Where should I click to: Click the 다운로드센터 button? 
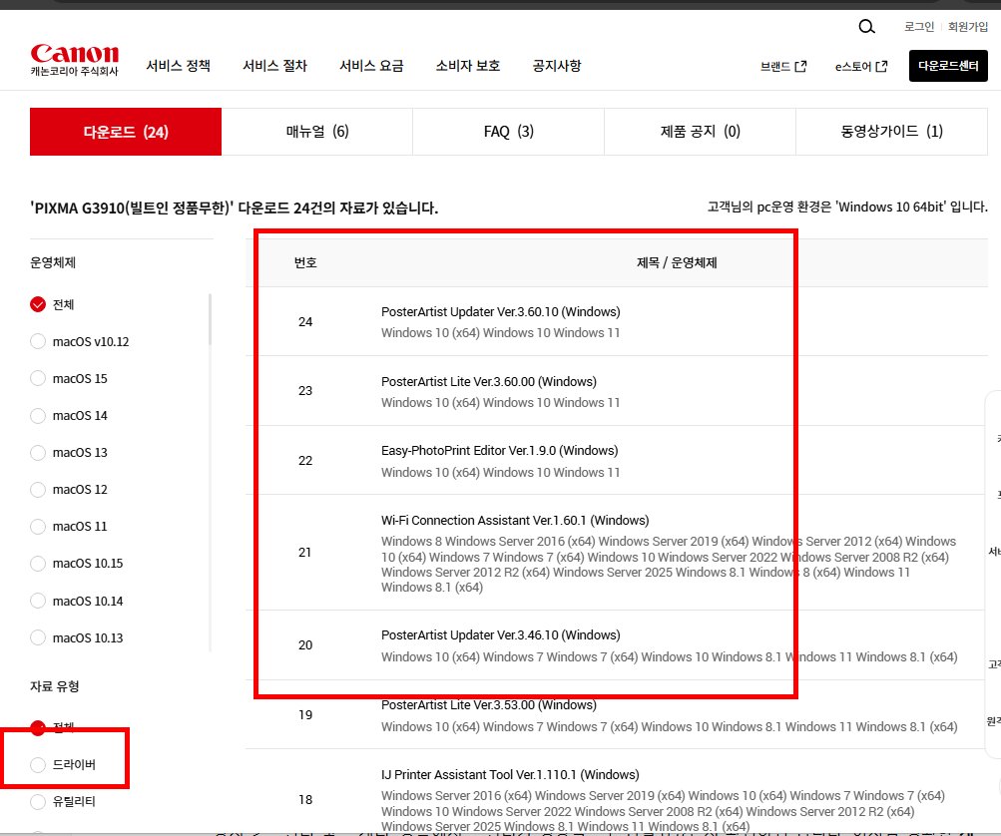[946, 65]
